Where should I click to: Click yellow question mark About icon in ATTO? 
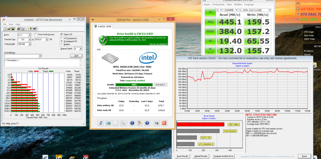pos(31,29)
